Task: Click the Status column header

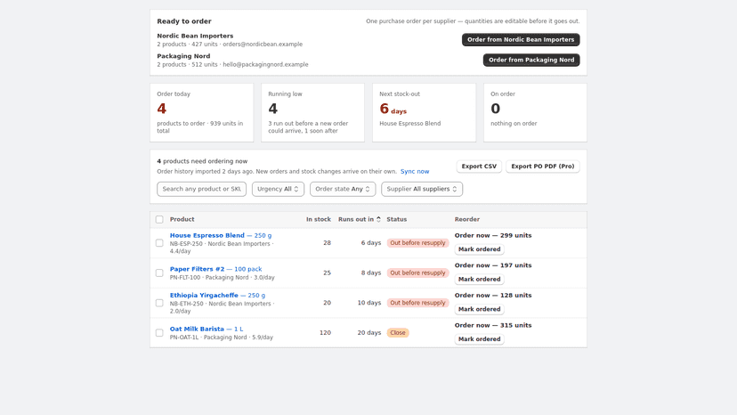Action: [x=397, y=219]
